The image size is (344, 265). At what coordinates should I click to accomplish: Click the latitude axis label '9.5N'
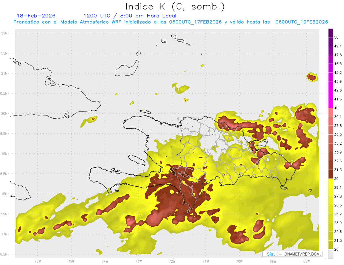pyautogui.click(x=4, y=134)
